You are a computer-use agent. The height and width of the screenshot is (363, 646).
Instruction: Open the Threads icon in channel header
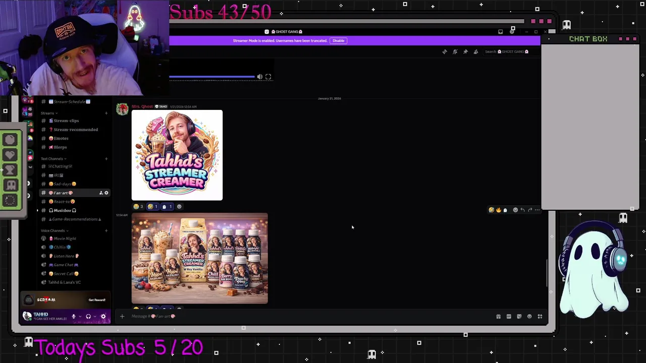pyautogui.click(x=445, y=51)
